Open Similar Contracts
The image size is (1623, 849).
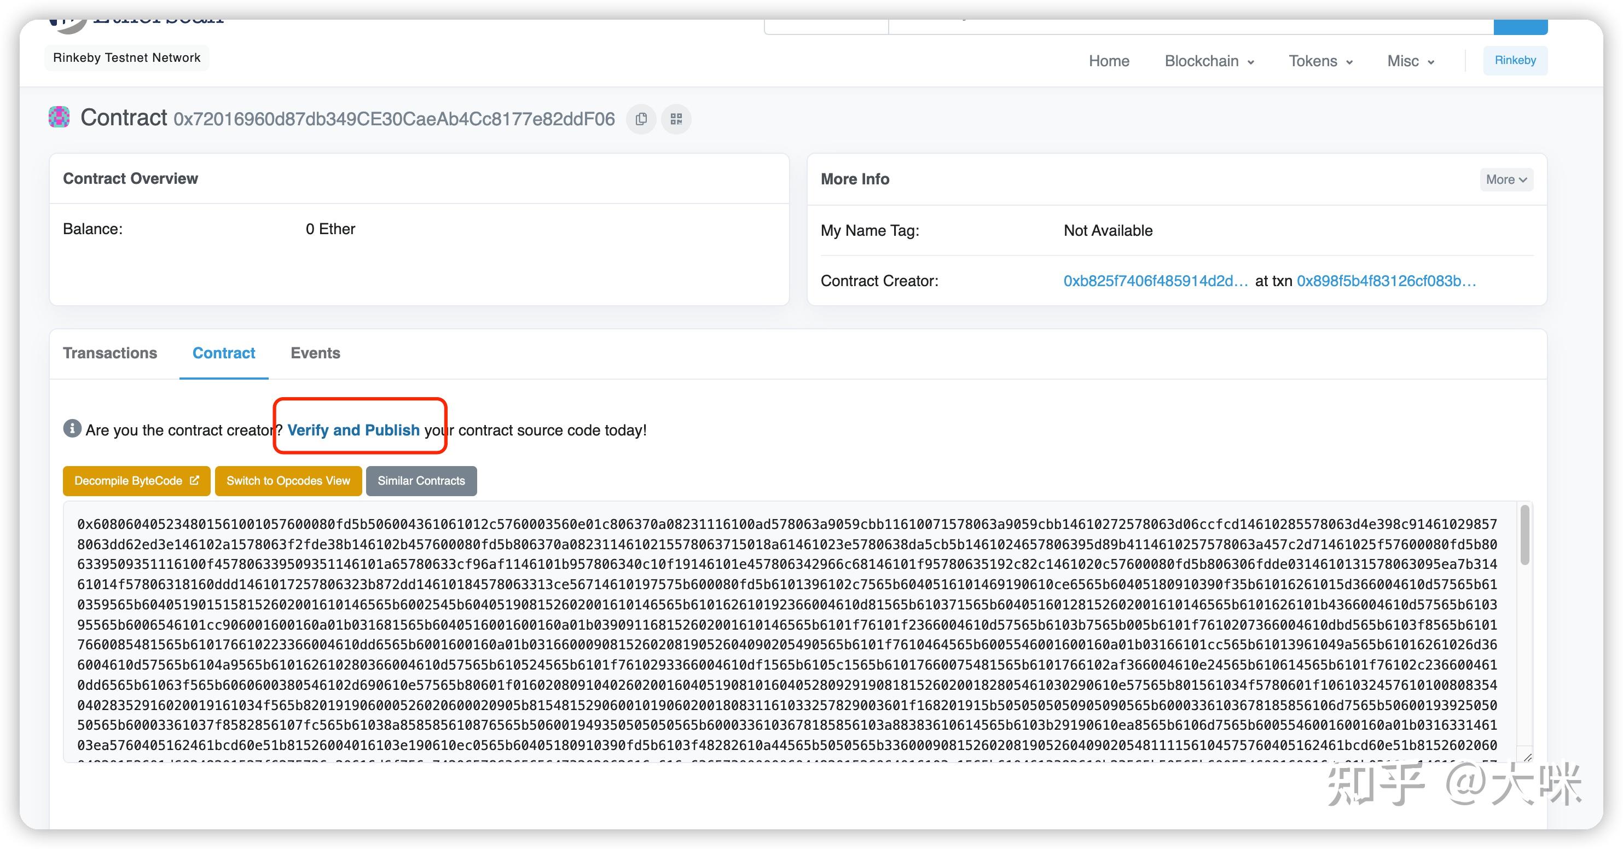(x=421, y=480)
